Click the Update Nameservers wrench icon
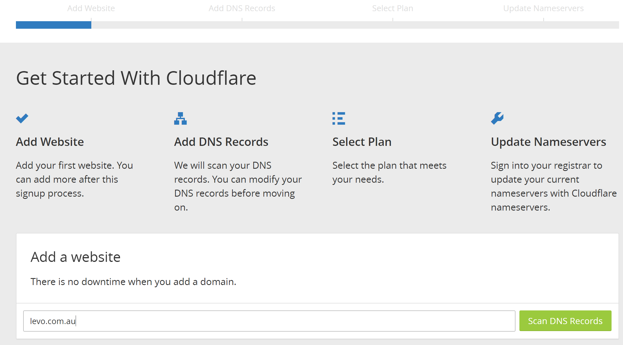623x345 pixels. click(497, 119)
